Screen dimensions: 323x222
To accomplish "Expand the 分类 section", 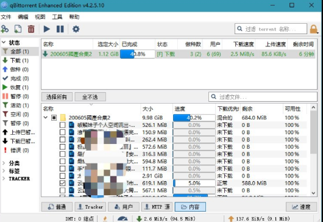I will click(4, 163).
